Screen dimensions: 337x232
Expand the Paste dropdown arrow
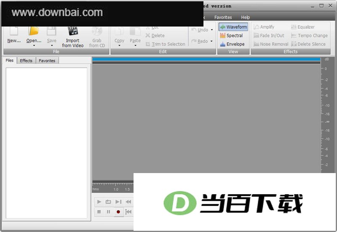[135, 45]
